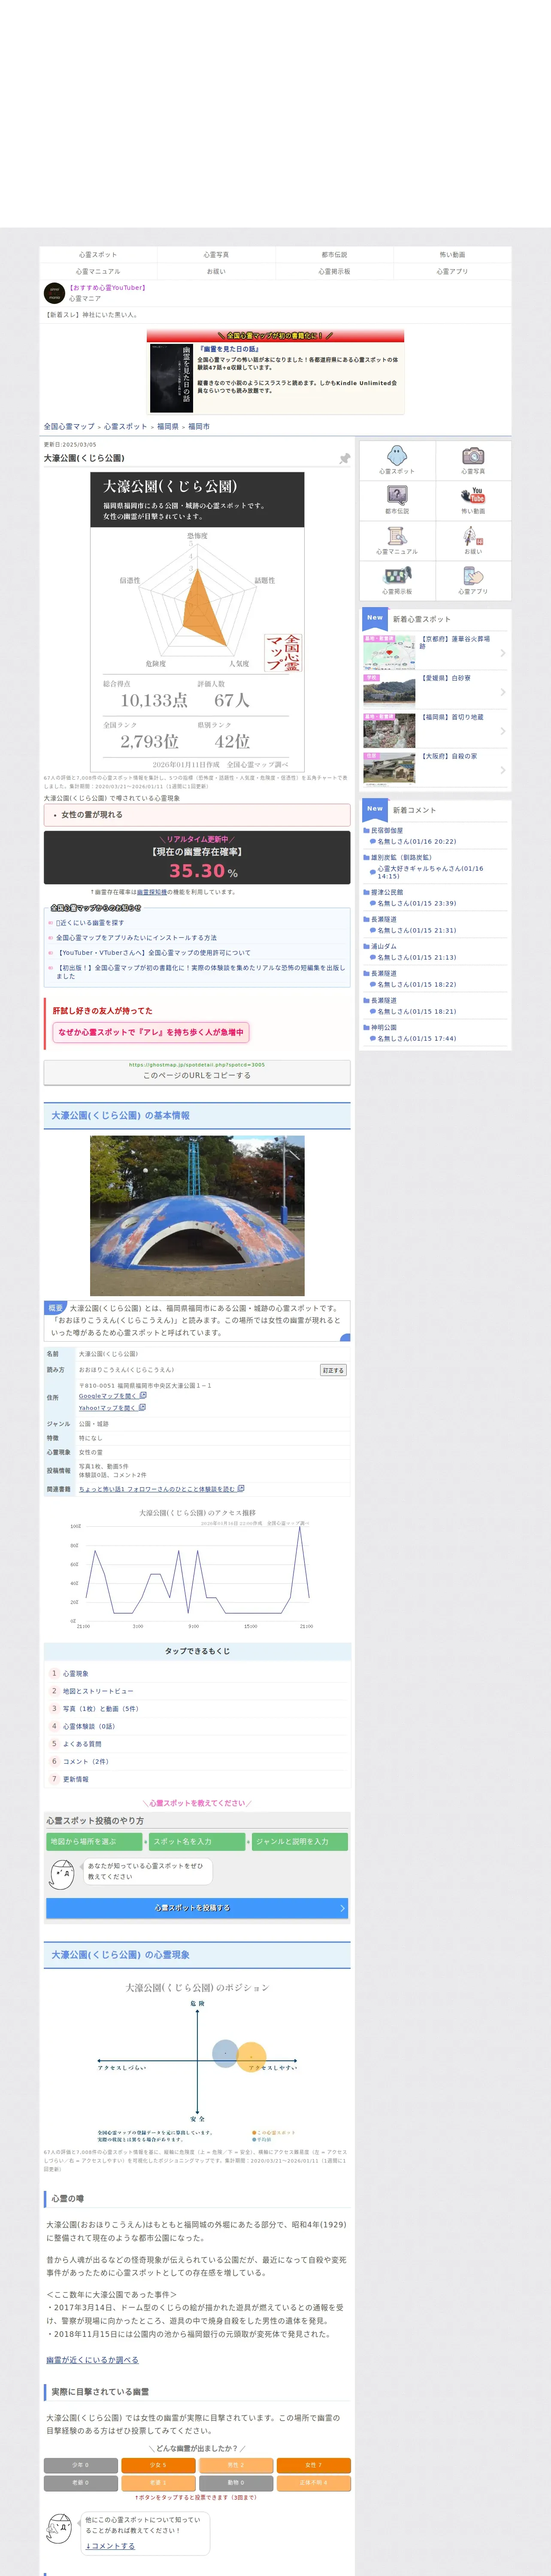This screenshot has width=551, height=2576.
Task: Open the camera 心霊写真 sidebar icon
Action: (473, 456)
